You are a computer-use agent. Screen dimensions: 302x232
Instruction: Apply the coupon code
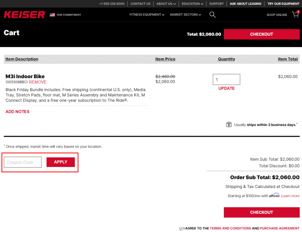[61, 162]
